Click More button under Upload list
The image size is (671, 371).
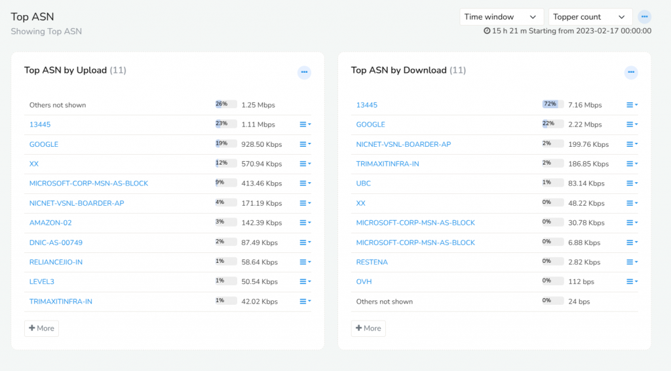[41, 328]
